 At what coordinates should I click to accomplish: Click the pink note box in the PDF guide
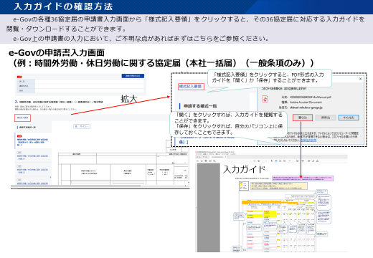point(303,178)
